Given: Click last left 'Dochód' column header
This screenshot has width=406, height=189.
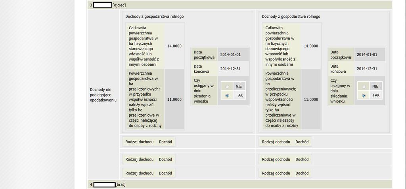Looking at the screenshot, I should pyautogui.click(x=165, y=173).
